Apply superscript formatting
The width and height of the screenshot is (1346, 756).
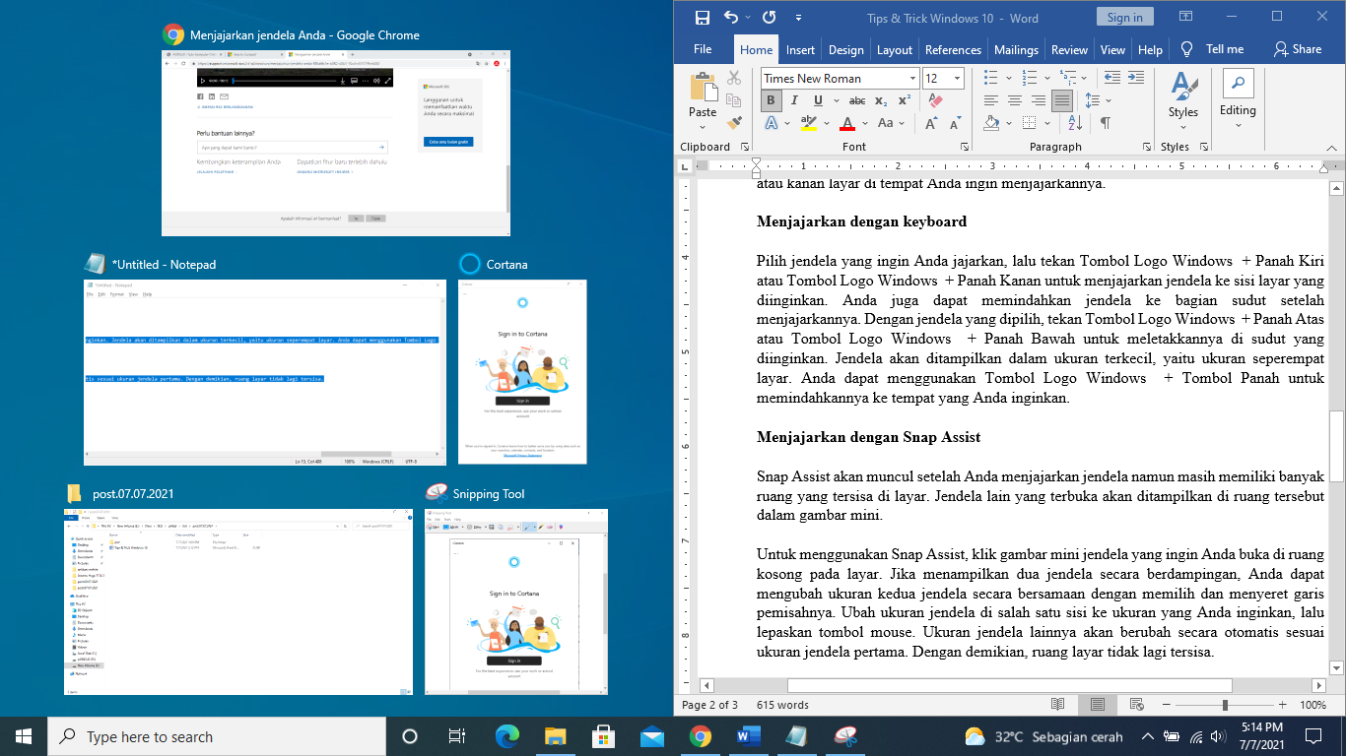(905, 100)
